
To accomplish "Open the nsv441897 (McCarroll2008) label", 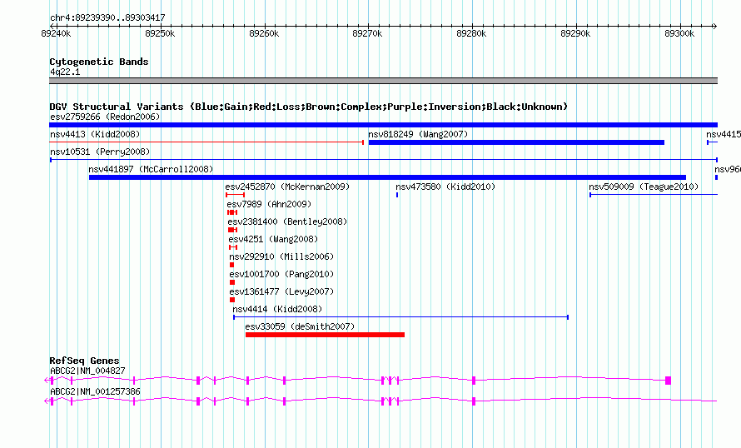I will [151, 169].
